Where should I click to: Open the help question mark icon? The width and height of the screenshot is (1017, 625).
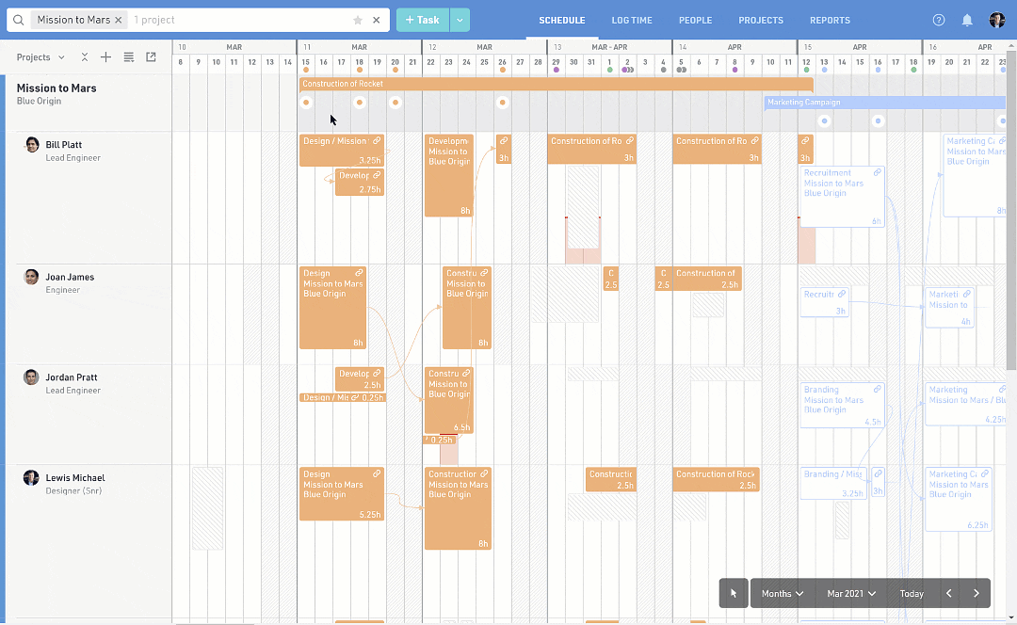pyautogui.click(x=938, y=20)
